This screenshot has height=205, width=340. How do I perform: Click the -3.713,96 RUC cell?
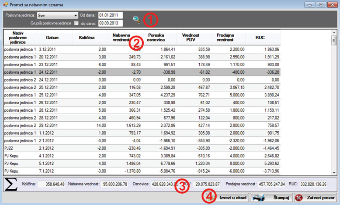[263, 171]
